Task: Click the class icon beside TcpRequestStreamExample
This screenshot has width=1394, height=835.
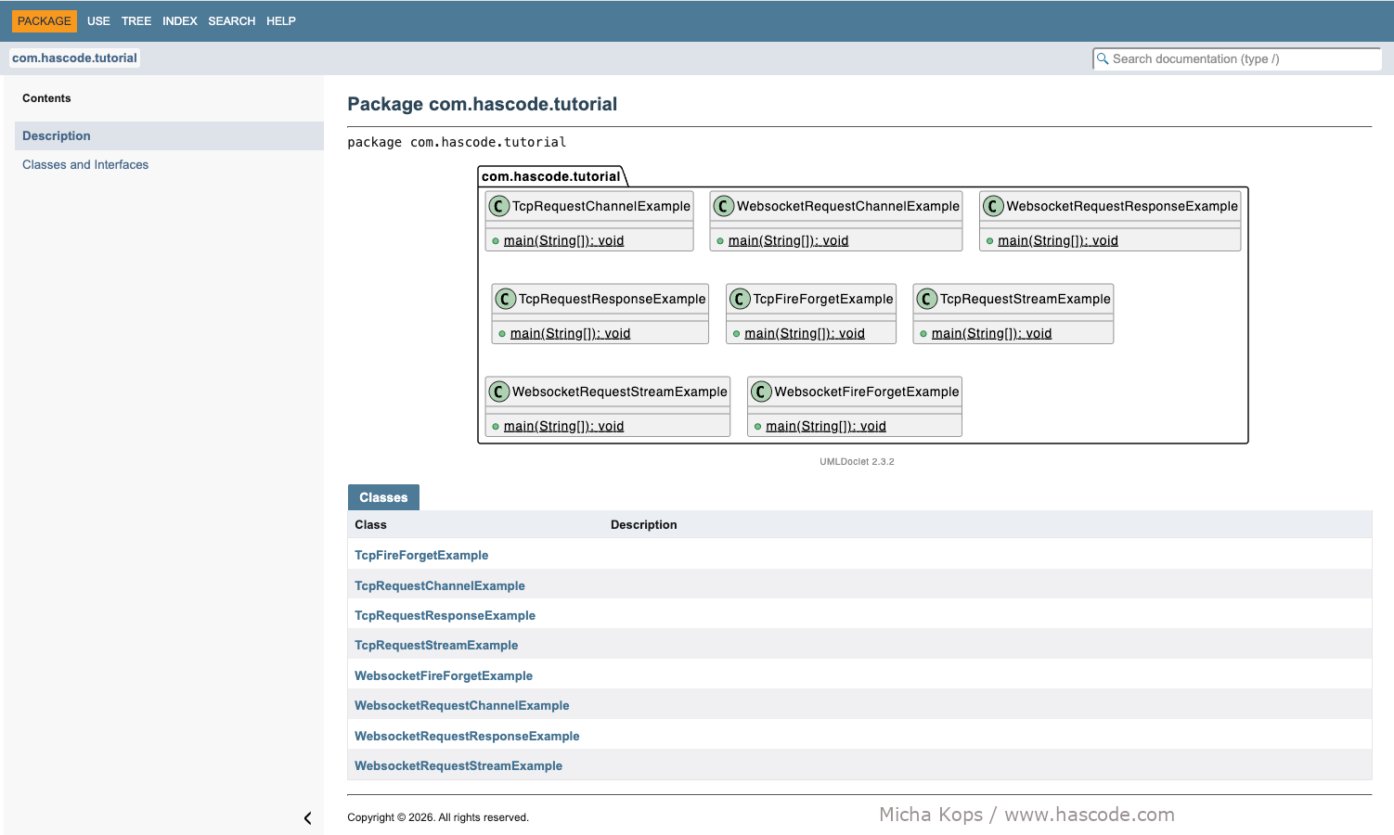Action: pos(927,299)
